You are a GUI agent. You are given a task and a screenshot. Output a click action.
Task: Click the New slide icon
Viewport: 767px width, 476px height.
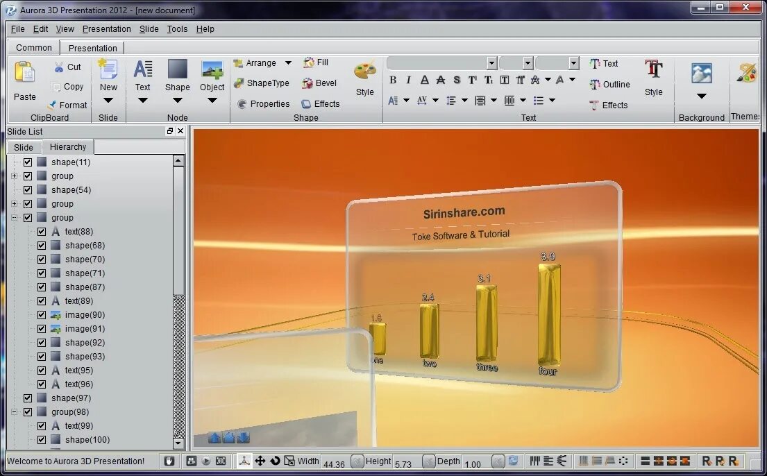point(108,69)
